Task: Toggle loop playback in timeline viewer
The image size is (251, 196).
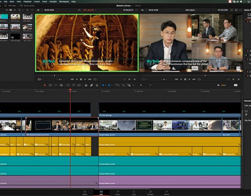Action: pyautogui.click(x=199, y=79)
